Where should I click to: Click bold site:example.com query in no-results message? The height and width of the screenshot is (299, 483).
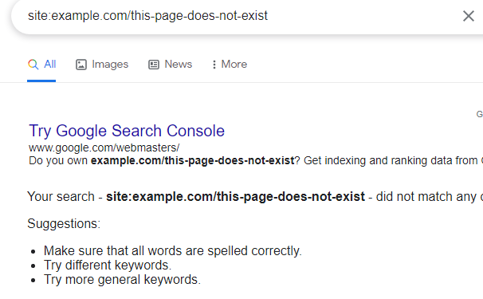235,197
